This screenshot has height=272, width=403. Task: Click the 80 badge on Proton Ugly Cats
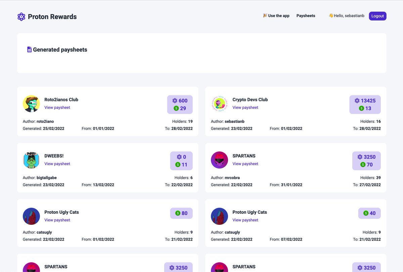[x=181, y=213]
